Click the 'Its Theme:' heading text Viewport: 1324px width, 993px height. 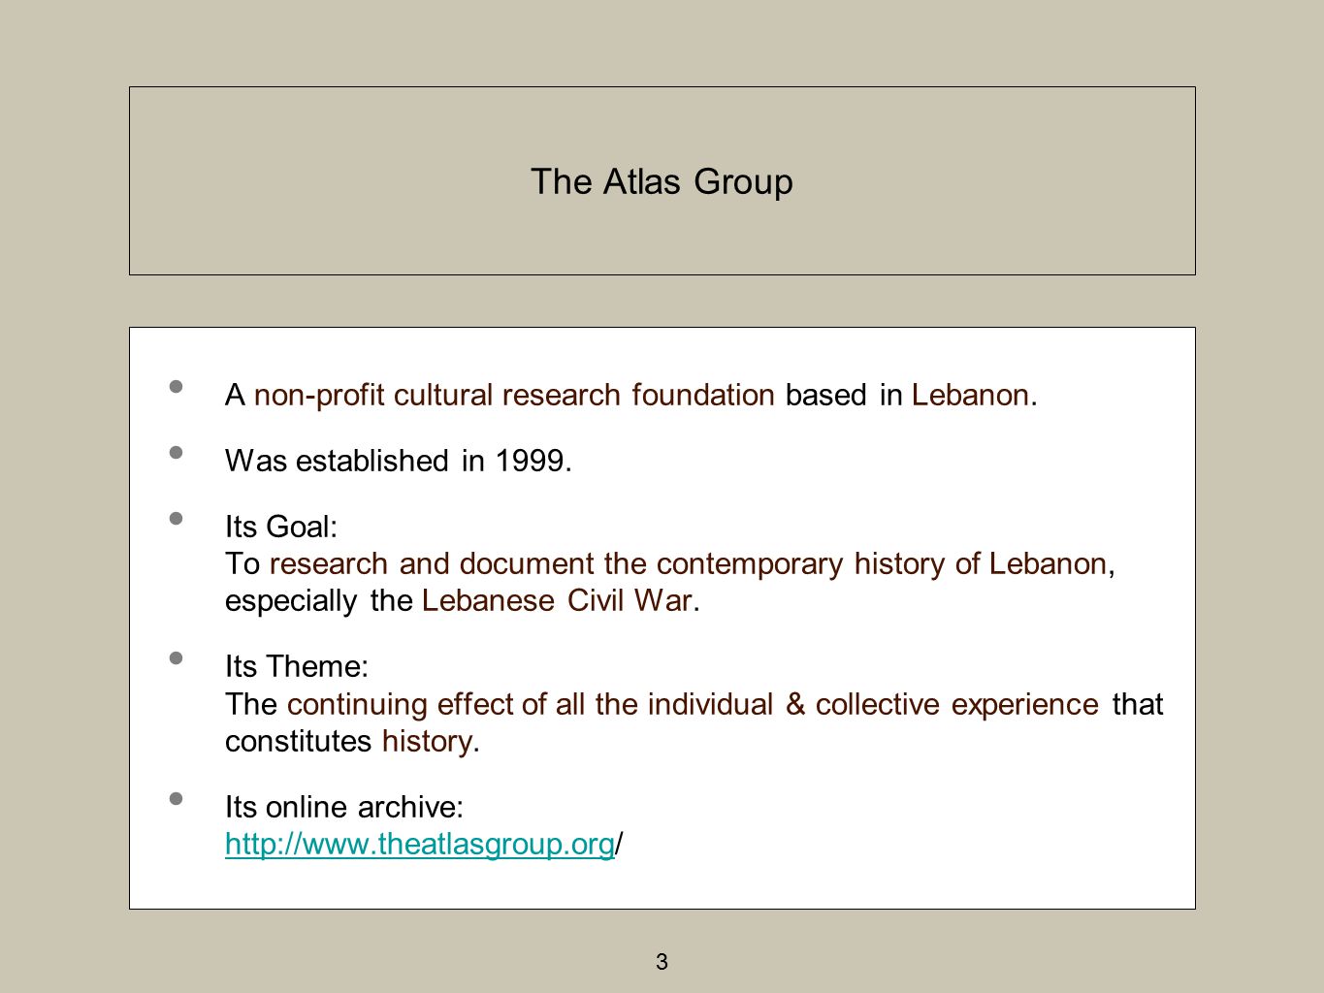297,666
